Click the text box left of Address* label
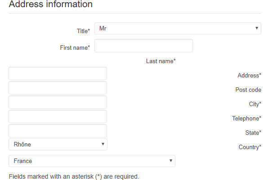 (58, 73)
